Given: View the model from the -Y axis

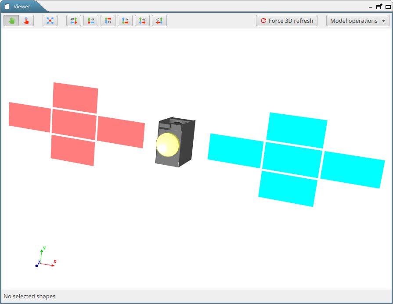Looking at the screenshot, I should 125,20.
